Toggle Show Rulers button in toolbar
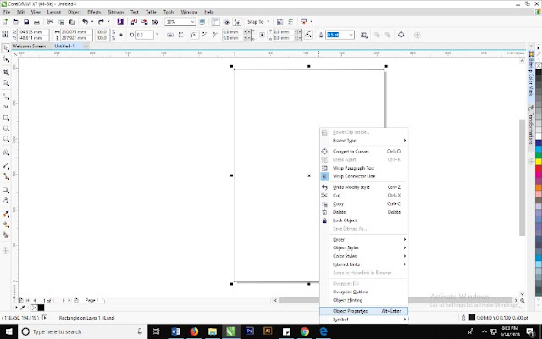The height and width of the screenshot is (339, 542). coord(215,22)
